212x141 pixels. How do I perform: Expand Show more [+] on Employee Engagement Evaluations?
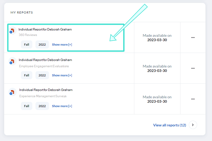point(62,75)
